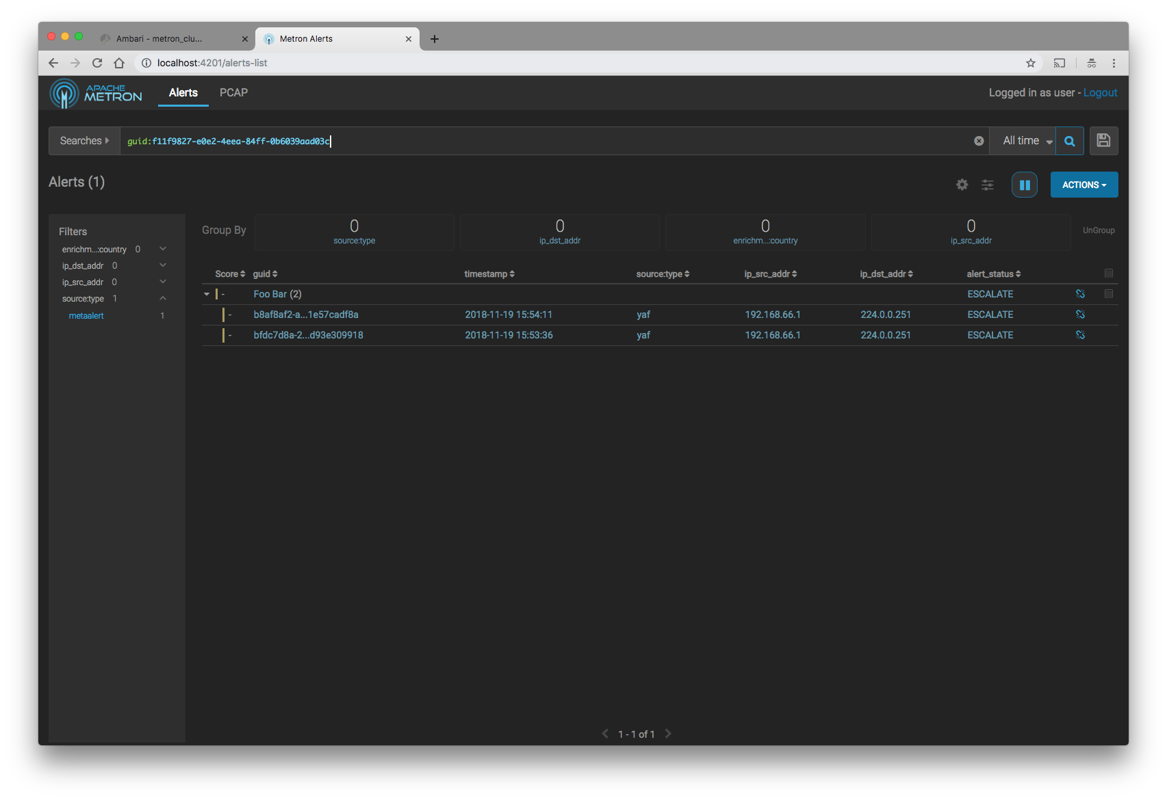This screenshot has width=1167, height=800.
Task: Expand the Searches panel
Action: 84,141
